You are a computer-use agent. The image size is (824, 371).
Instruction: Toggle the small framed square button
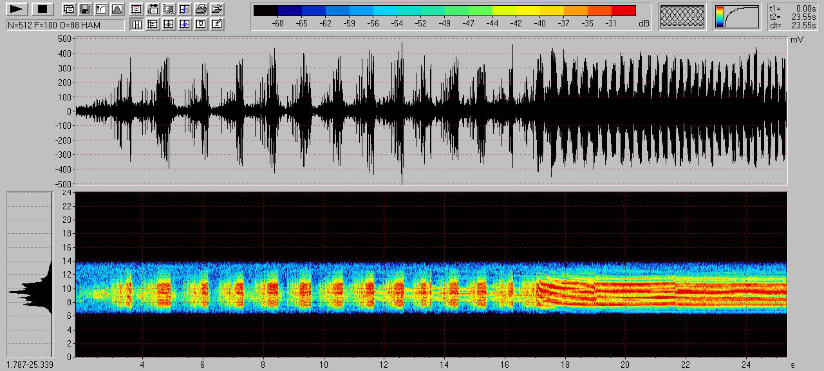[x=201, y=24]
